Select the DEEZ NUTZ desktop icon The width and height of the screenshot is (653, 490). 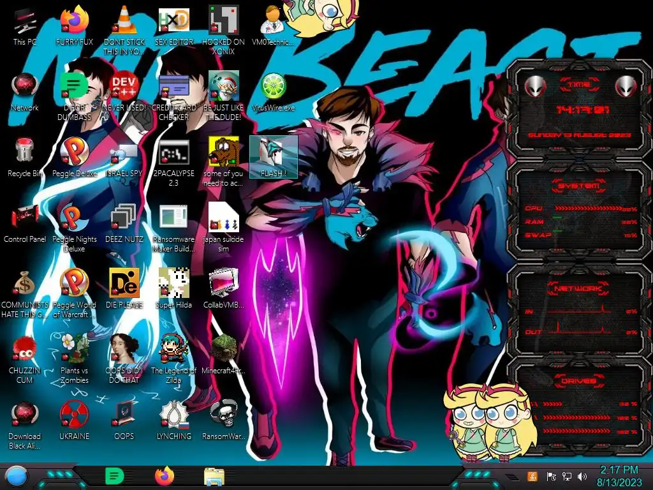tap(124, 223)
